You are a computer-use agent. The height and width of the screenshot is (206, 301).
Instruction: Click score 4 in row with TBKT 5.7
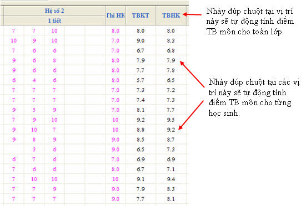click(34, 80)
